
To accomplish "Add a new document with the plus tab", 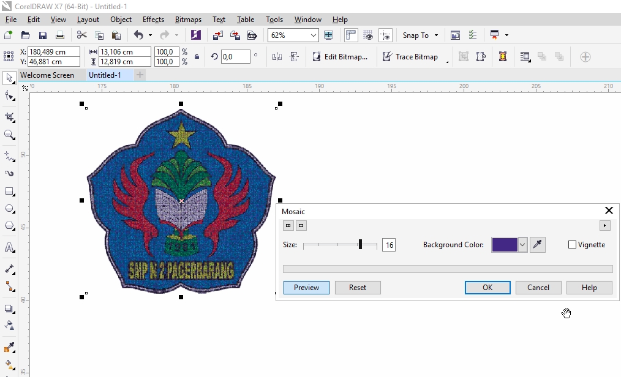I will pos(140,75).
